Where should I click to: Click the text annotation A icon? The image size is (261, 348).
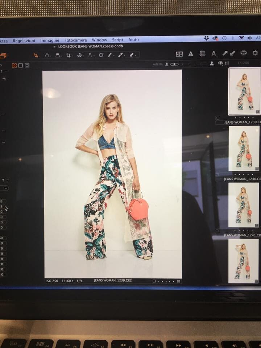214,54
